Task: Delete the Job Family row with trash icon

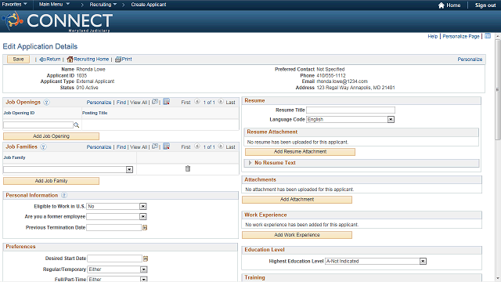Action: click(188, 168)
